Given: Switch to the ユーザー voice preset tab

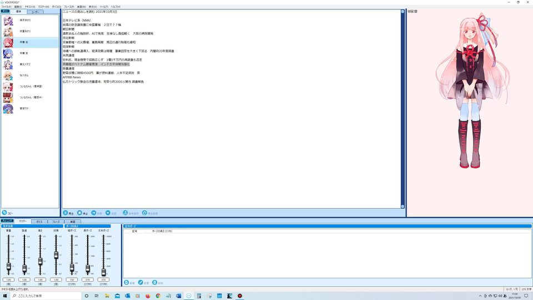Looking at the screenshot, I should tap(35, 12).
